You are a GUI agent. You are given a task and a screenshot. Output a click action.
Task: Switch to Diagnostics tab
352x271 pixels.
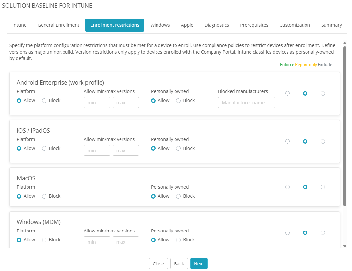217,25
